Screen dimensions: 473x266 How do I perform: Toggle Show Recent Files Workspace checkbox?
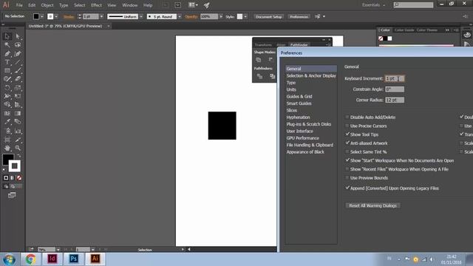click(347, 169)
